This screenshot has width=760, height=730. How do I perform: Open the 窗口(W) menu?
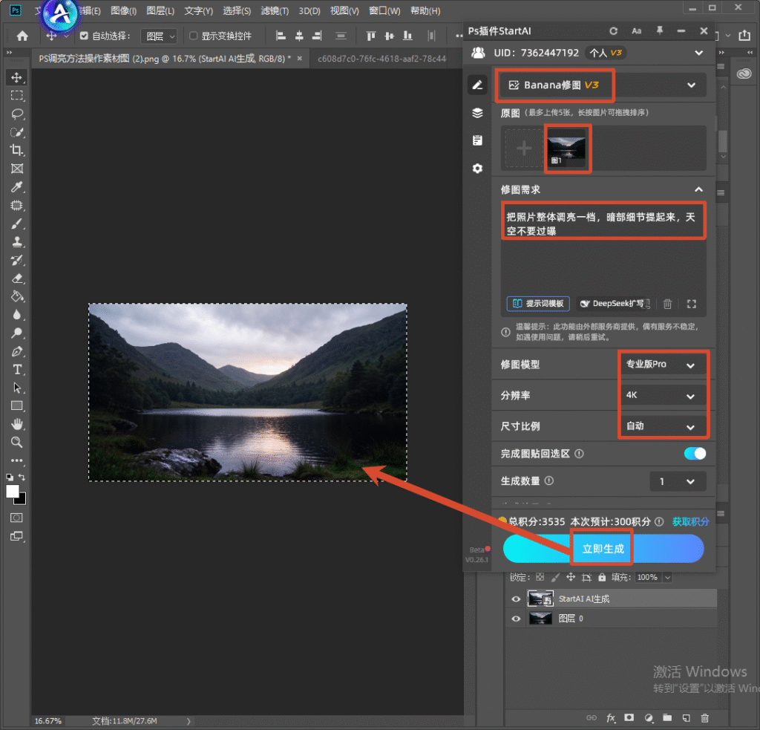pyautogui.click(x=384, y=10)
